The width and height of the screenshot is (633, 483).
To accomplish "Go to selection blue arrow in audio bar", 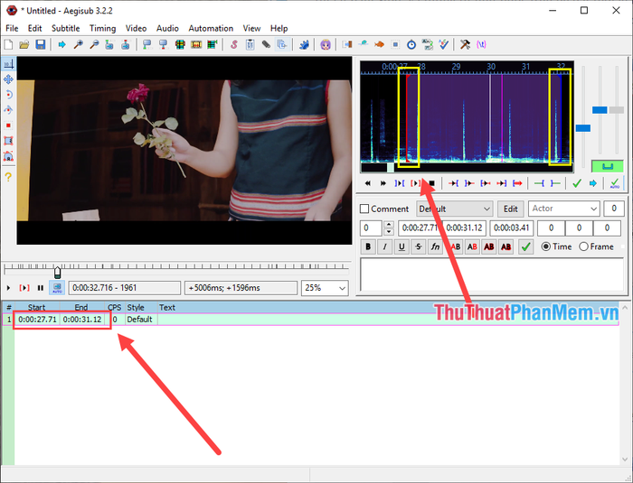I will pos(593,183).
